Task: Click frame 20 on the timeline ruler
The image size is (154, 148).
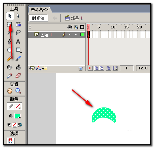Action: [139, 27]
